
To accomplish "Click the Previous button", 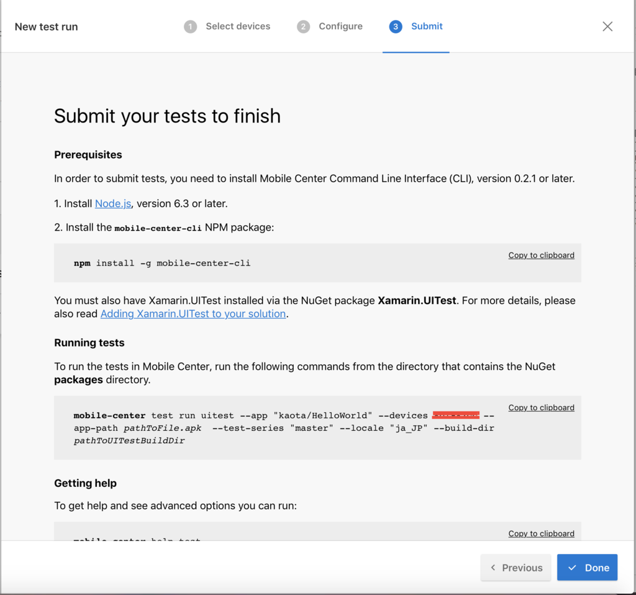I will pos(516,568).
